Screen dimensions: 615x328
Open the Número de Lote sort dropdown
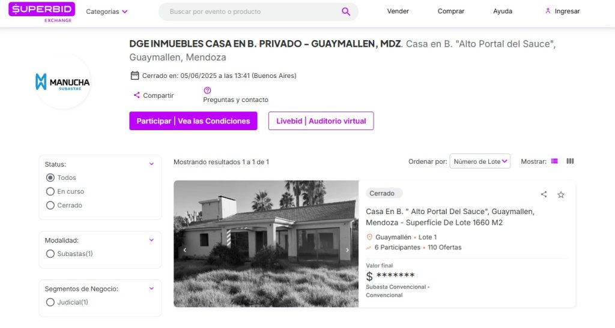[x=480, y=161]
